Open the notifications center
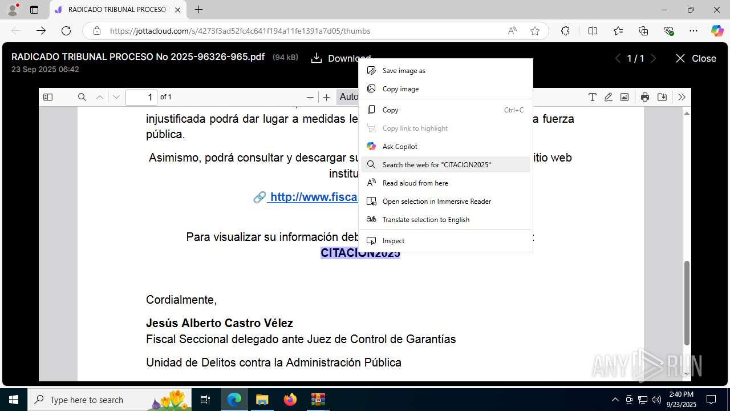730x411 pixels. pos(711,400)
